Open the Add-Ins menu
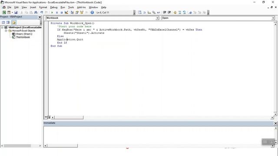 81,7
